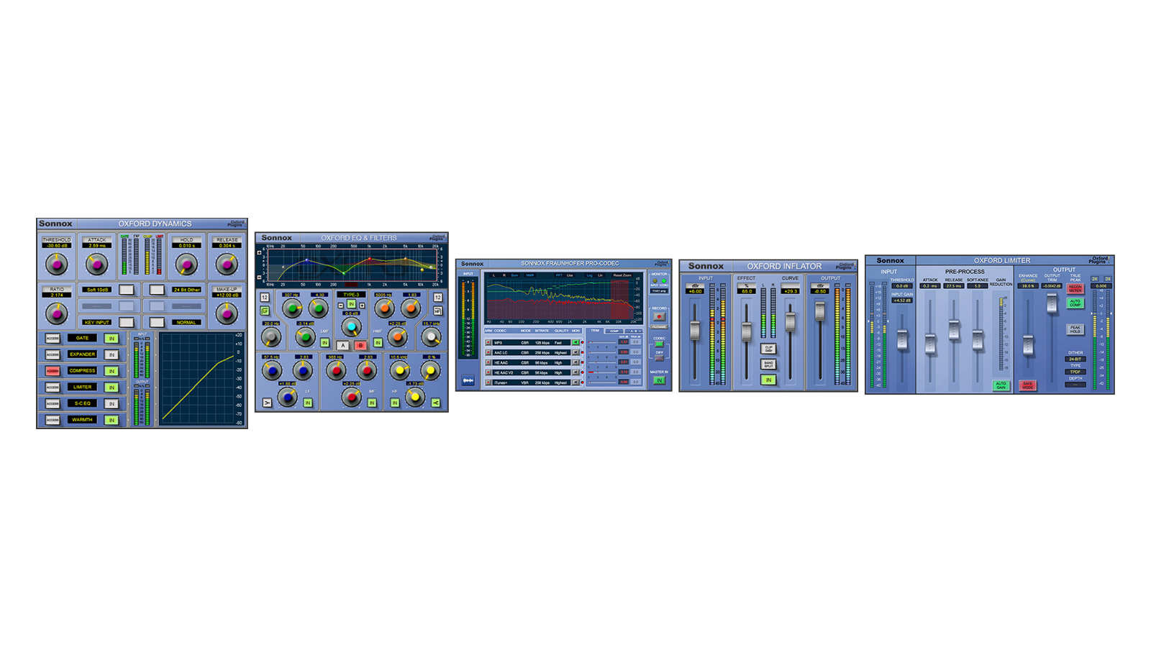Toggle the Key Input selector button
The height and width of the screenshot is (647, 1151).
(x=127, y=322)
